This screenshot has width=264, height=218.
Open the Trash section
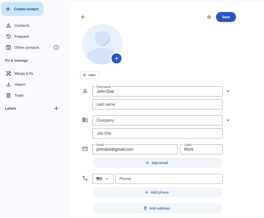(19, 95)
